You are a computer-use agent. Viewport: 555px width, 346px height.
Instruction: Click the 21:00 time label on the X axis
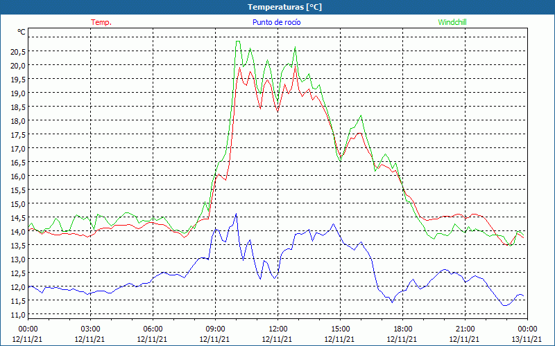tap(465, 329)
